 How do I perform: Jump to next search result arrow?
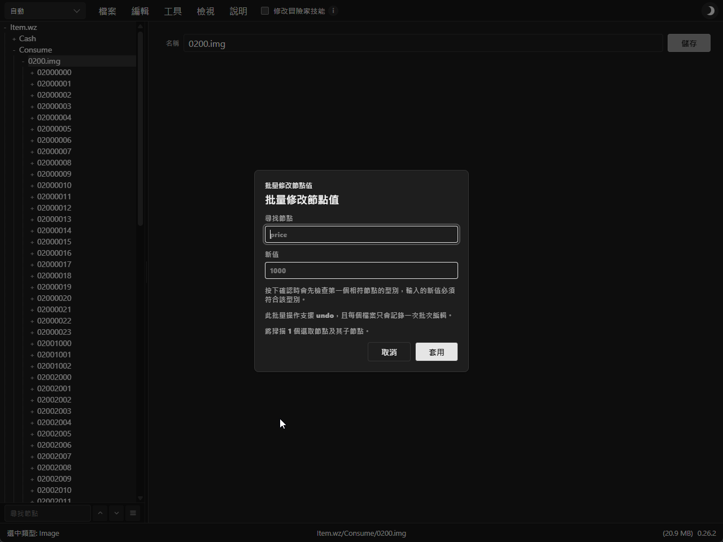tap(116, 513)
